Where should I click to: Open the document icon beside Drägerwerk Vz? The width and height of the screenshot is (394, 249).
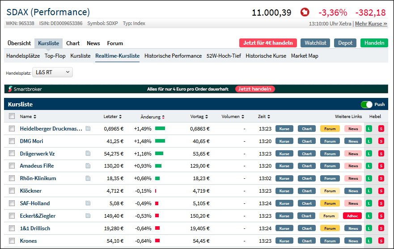click(88, 154)
